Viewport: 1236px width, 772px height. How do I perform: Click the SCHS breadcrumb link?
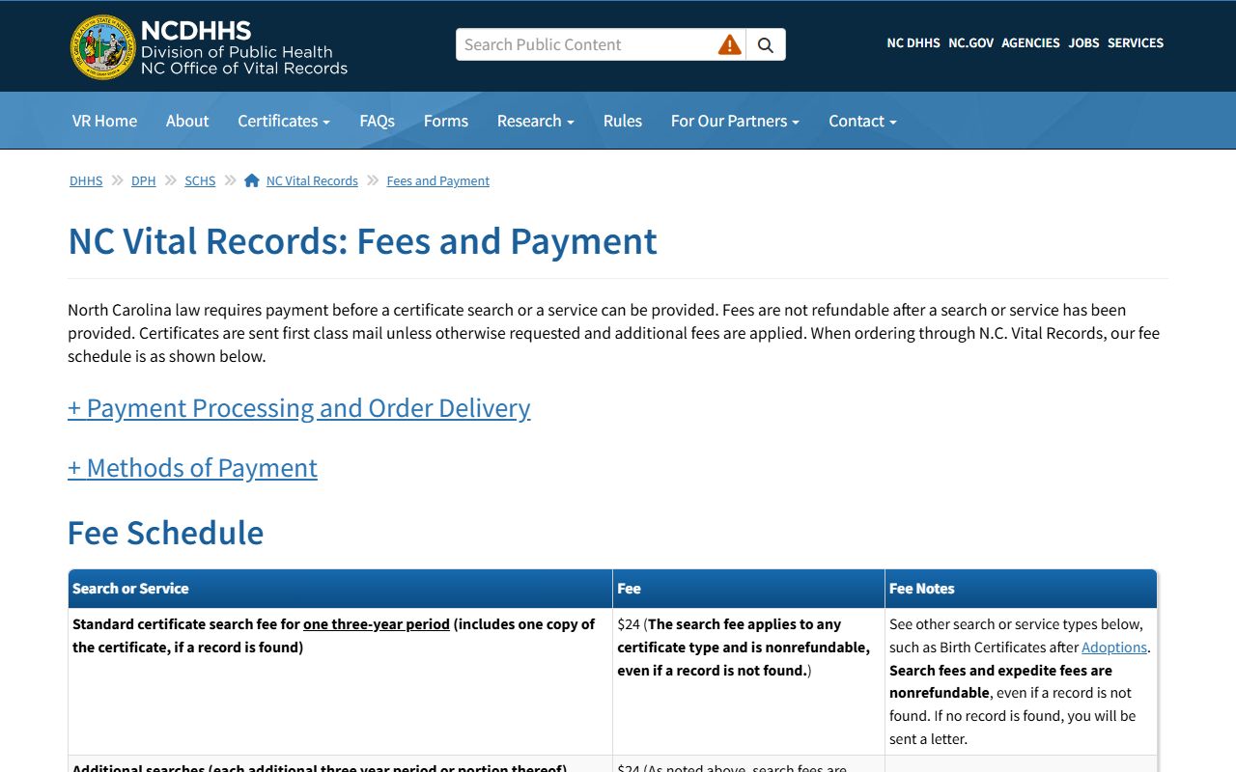tap(200, 180)
